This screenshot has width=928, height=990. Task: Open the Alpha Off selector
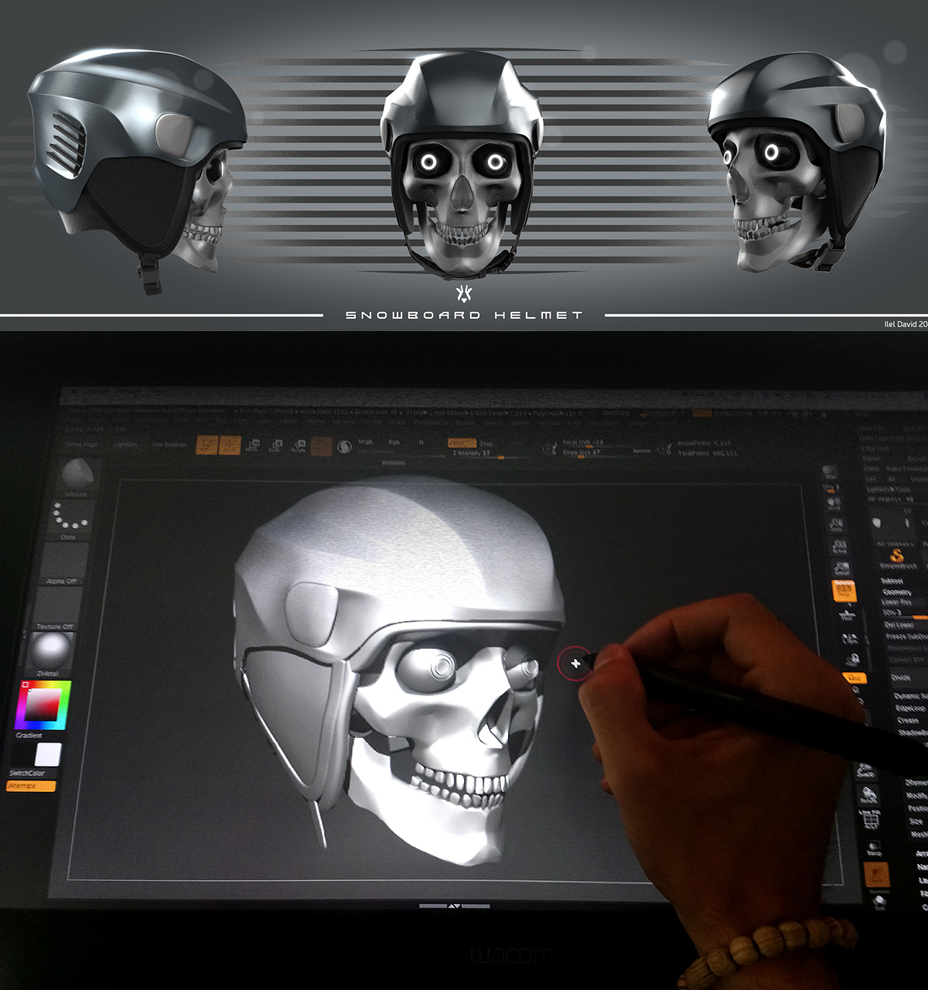pos(63,565)
